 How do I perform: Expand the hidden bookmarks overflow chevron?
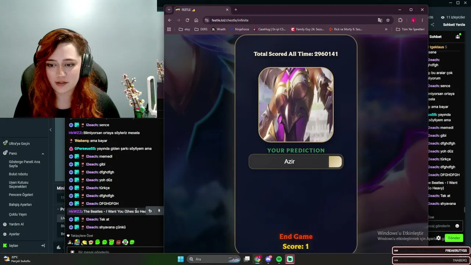click(x=386, y=29)
